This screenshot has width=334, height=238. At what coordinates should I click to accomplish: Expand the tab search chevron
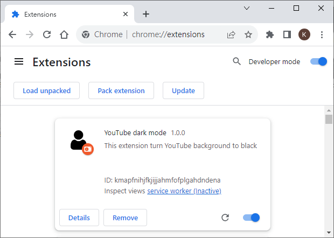247,8
